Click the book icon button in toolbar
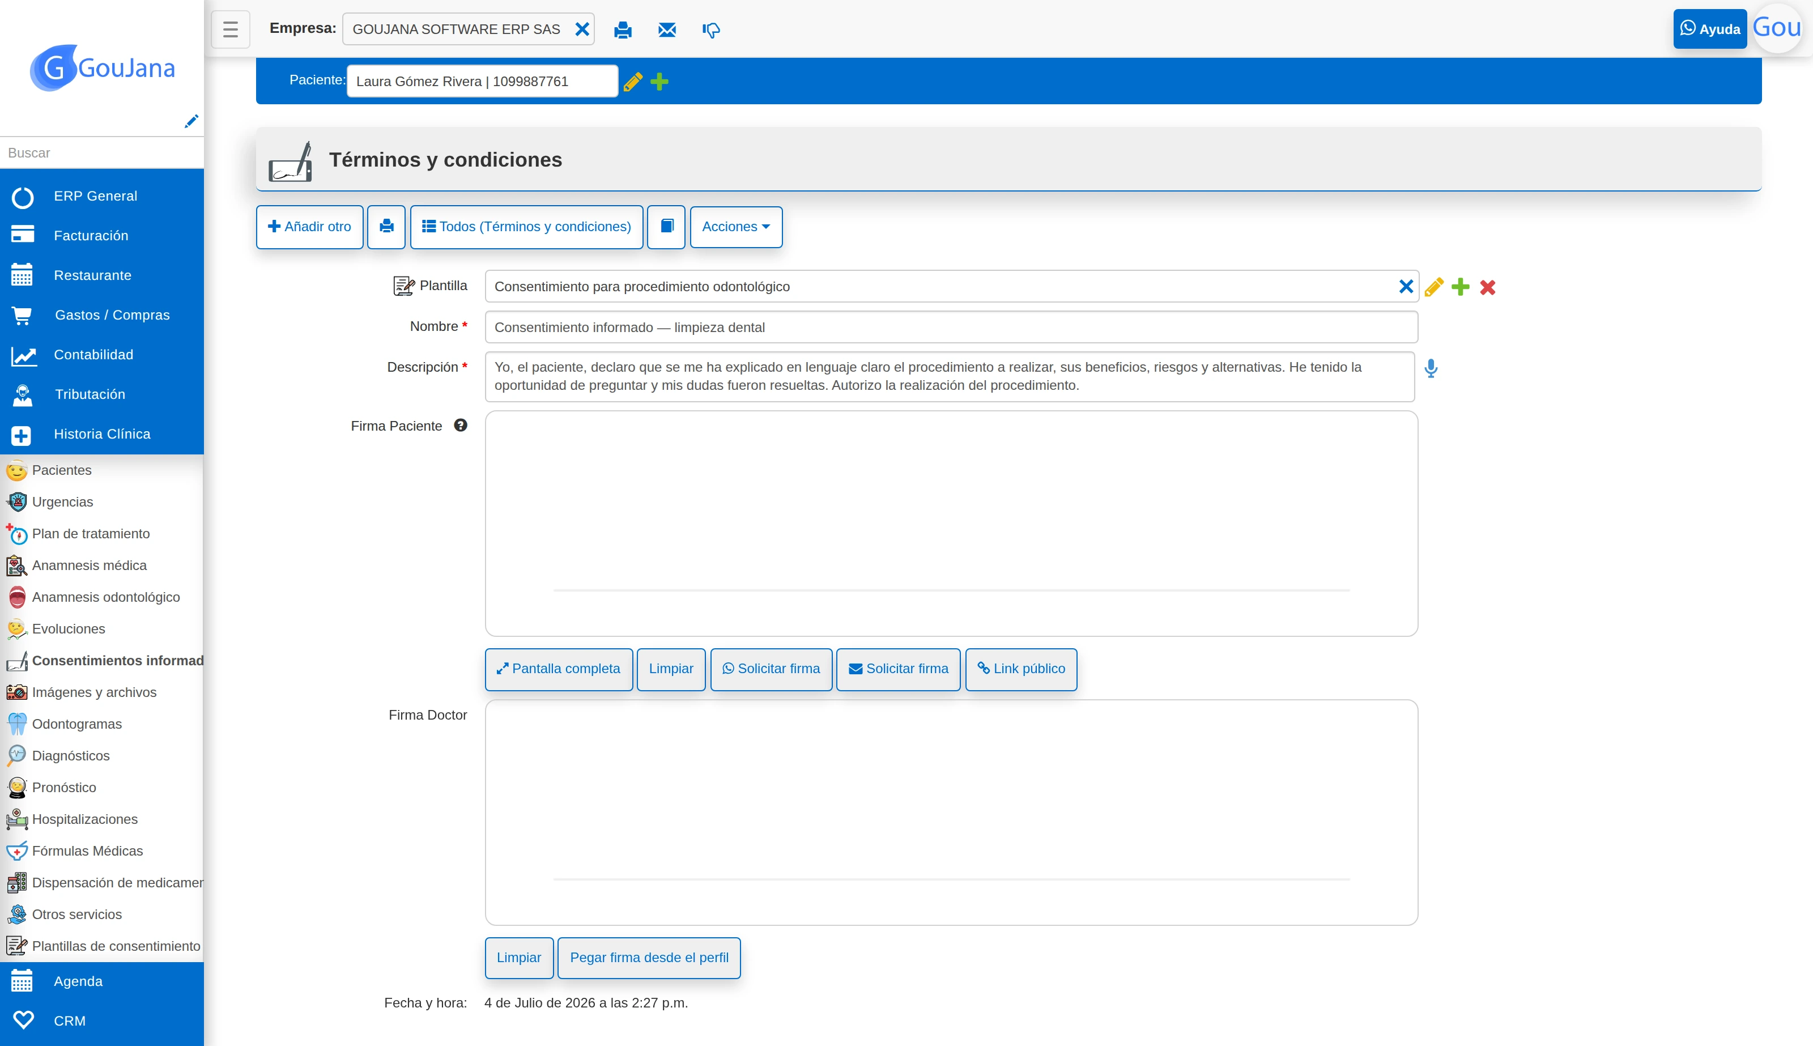This screenshot has height=1046, width=1813. pyautogui.click(x=666, y=227)
